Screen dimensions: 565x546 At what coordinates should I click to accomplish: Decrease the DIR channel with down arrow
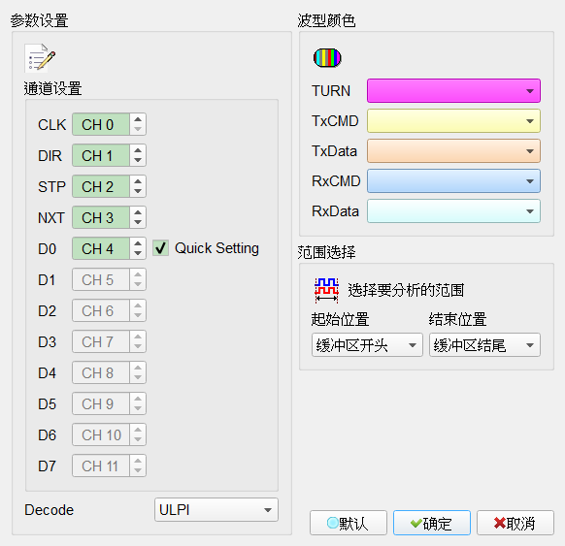(x=138, y=160)
